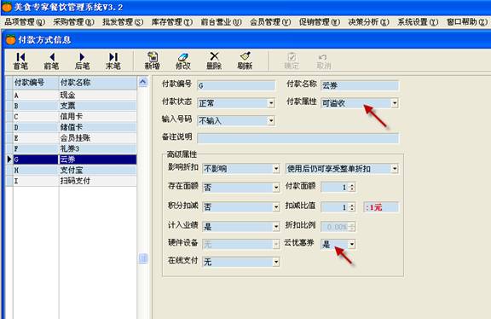The image size is (491, 319).
Task: Select row G 云券 in the list
Action: point(74,159)
